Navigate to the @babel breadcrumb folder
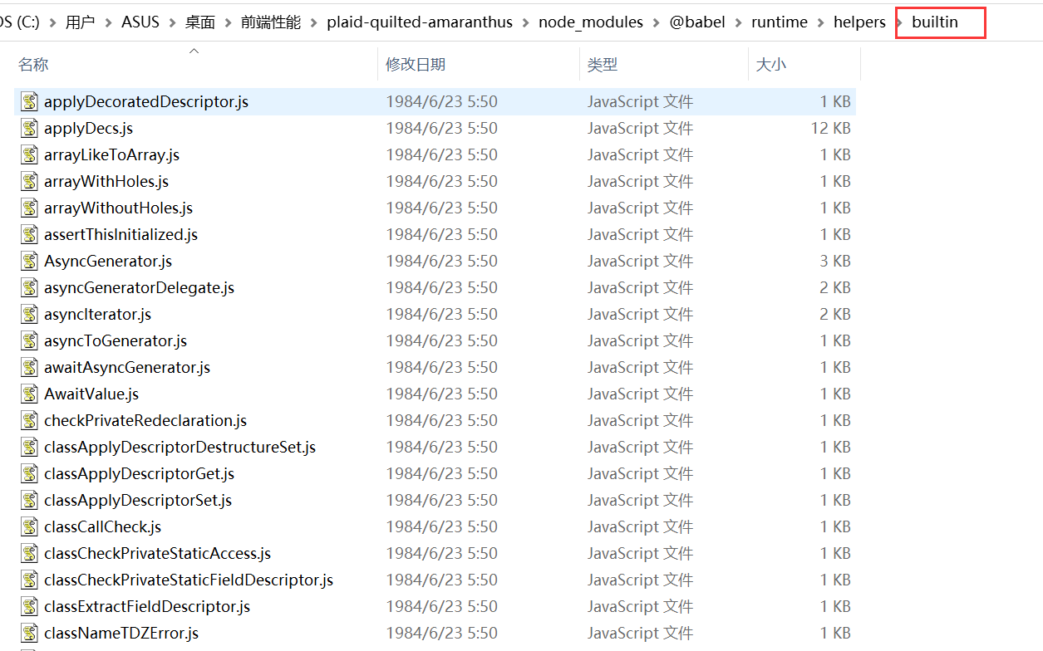This screenshot has width=1043, height=651. coord(698,22)
